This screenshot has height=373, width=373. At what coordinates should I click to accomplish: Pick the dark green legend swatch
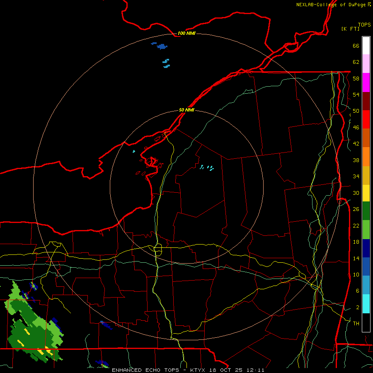coord(366,211)
